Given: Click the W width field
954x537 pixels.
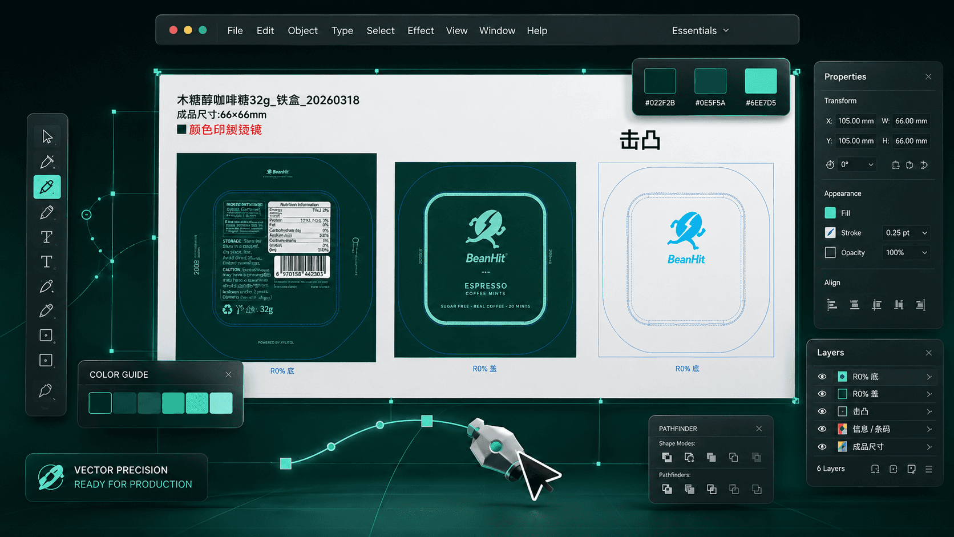Looking at the screenshot, I should (911, 121).
